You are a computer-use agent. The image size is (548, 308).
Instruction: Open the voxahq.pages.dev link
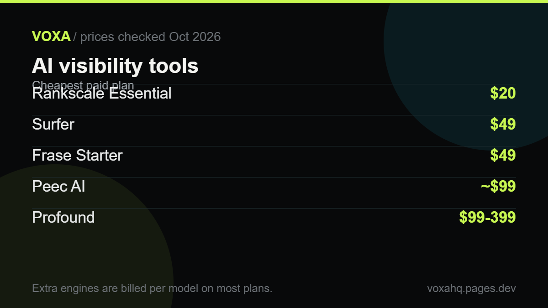471,288
